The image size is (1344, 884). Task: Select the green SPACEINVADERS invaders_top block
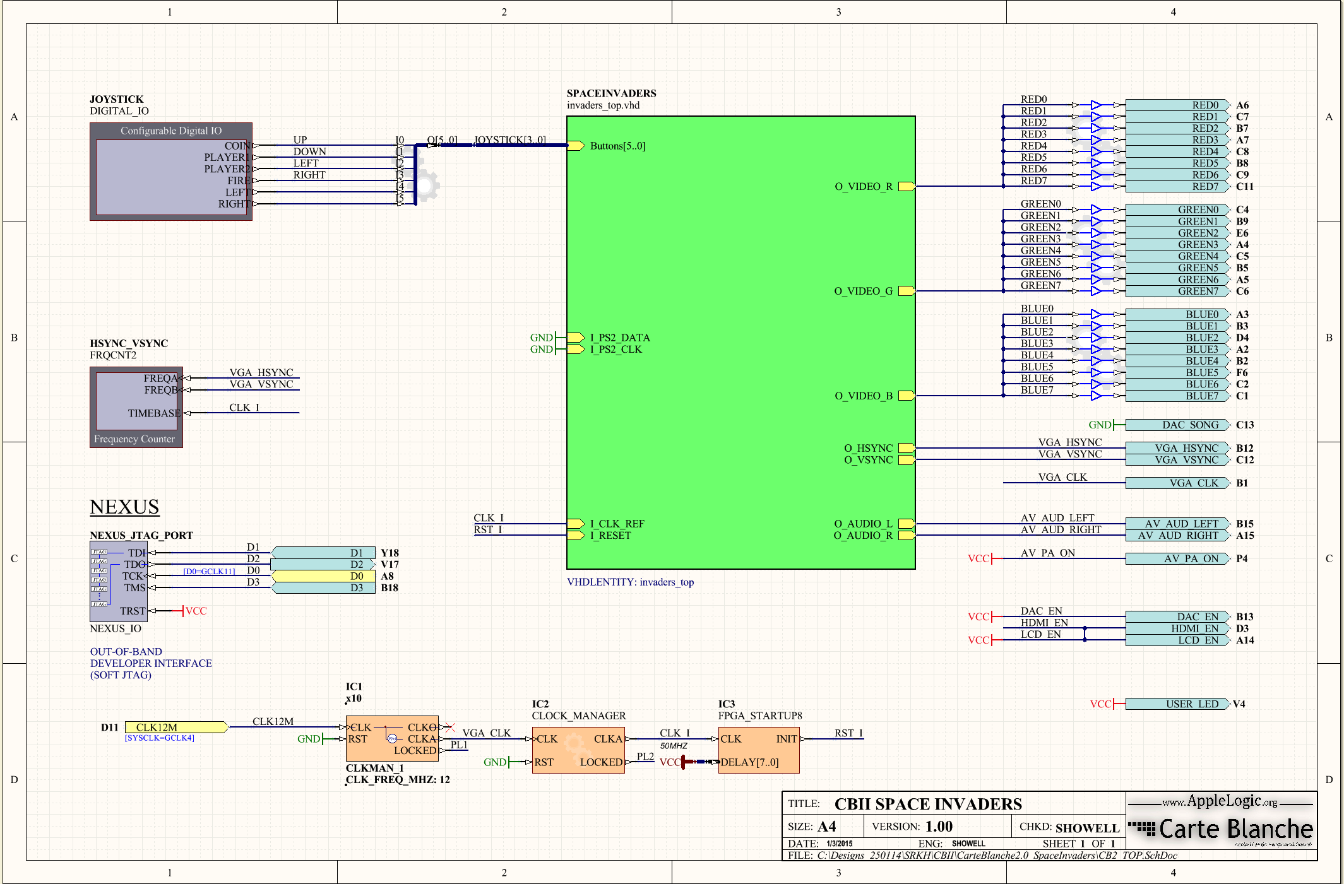click(x=740, y=342)
